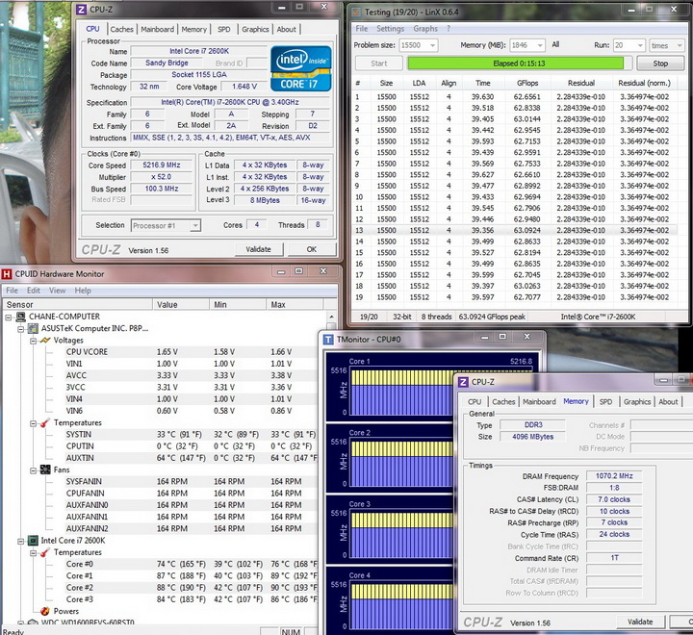The height and width of the screenshot is (635, 693).
Task: Click the CHANE-COMPUTER computer icon
Action: 20,317
